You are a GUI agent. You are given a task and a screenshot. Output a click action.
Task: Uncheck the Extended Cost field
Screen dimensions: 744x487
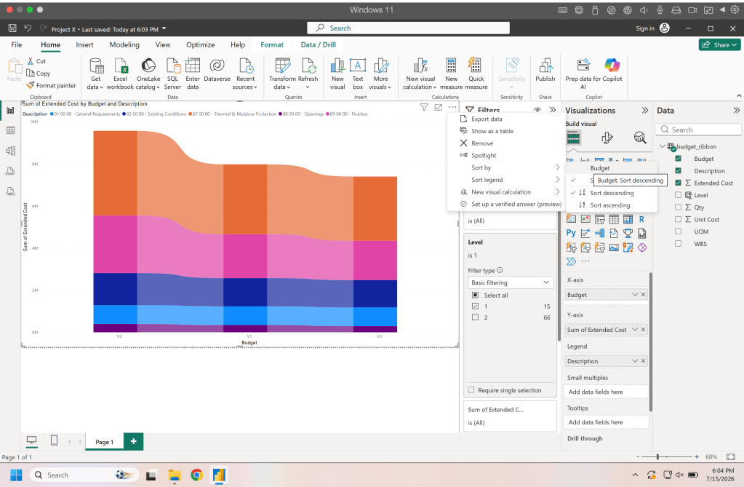(678, 183)
